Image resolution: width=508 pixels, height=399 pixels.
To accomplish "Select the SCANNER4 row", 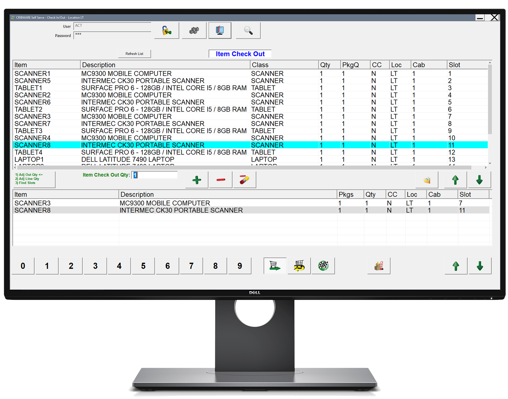I will (x=250, y=138).
